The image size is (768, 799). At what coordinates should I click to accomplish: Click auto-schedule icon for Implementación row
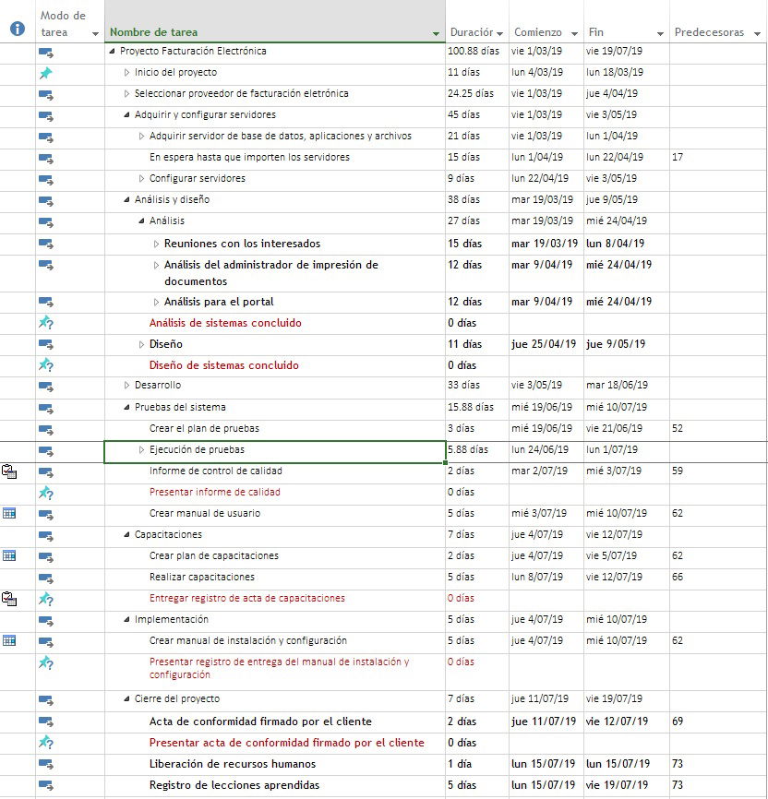pos(46,621)
